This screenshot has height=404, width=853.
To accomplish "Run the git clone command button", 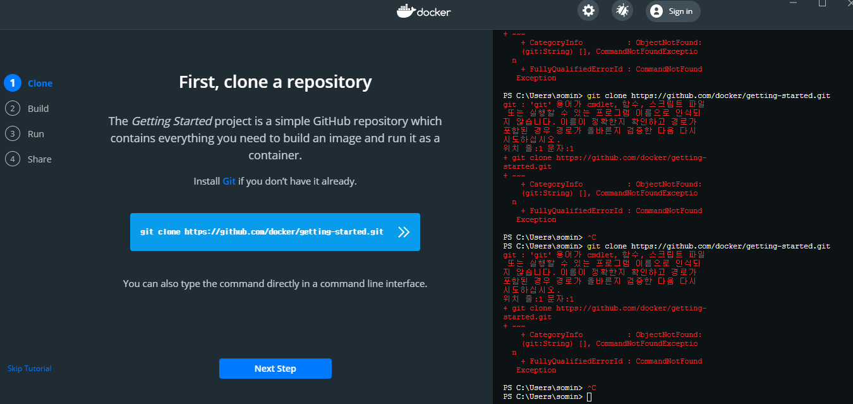I will pos(275,232).
